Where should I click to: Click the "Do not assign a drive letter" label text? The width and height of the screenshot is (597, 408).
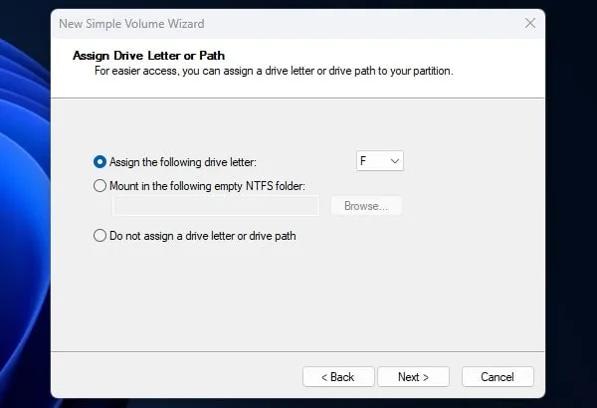tap(203, 236)
